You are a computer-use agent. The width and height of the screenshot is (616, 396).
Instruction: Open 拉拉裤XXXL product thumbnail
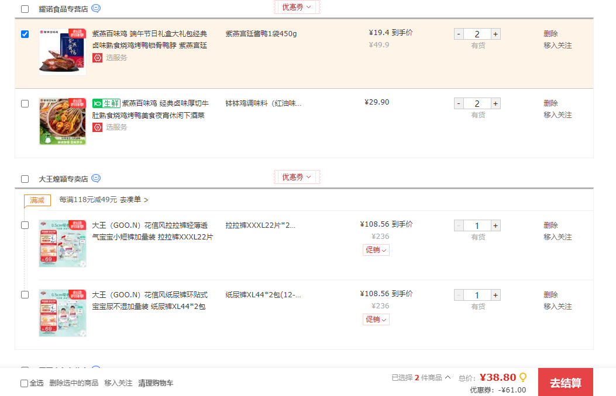point(63,244)
